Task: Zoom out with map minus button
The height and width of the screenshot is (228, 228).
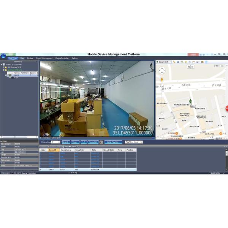Action: [x=162, y=113]
